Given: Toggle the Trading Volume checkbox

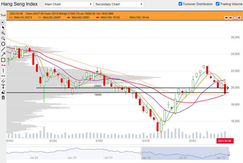Looking at the screenshot, I should [x=218, y=4].
